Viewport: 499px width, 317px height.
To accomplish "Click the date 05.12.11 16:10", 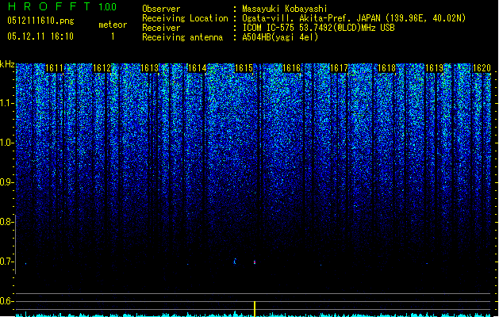I will 40,36.
